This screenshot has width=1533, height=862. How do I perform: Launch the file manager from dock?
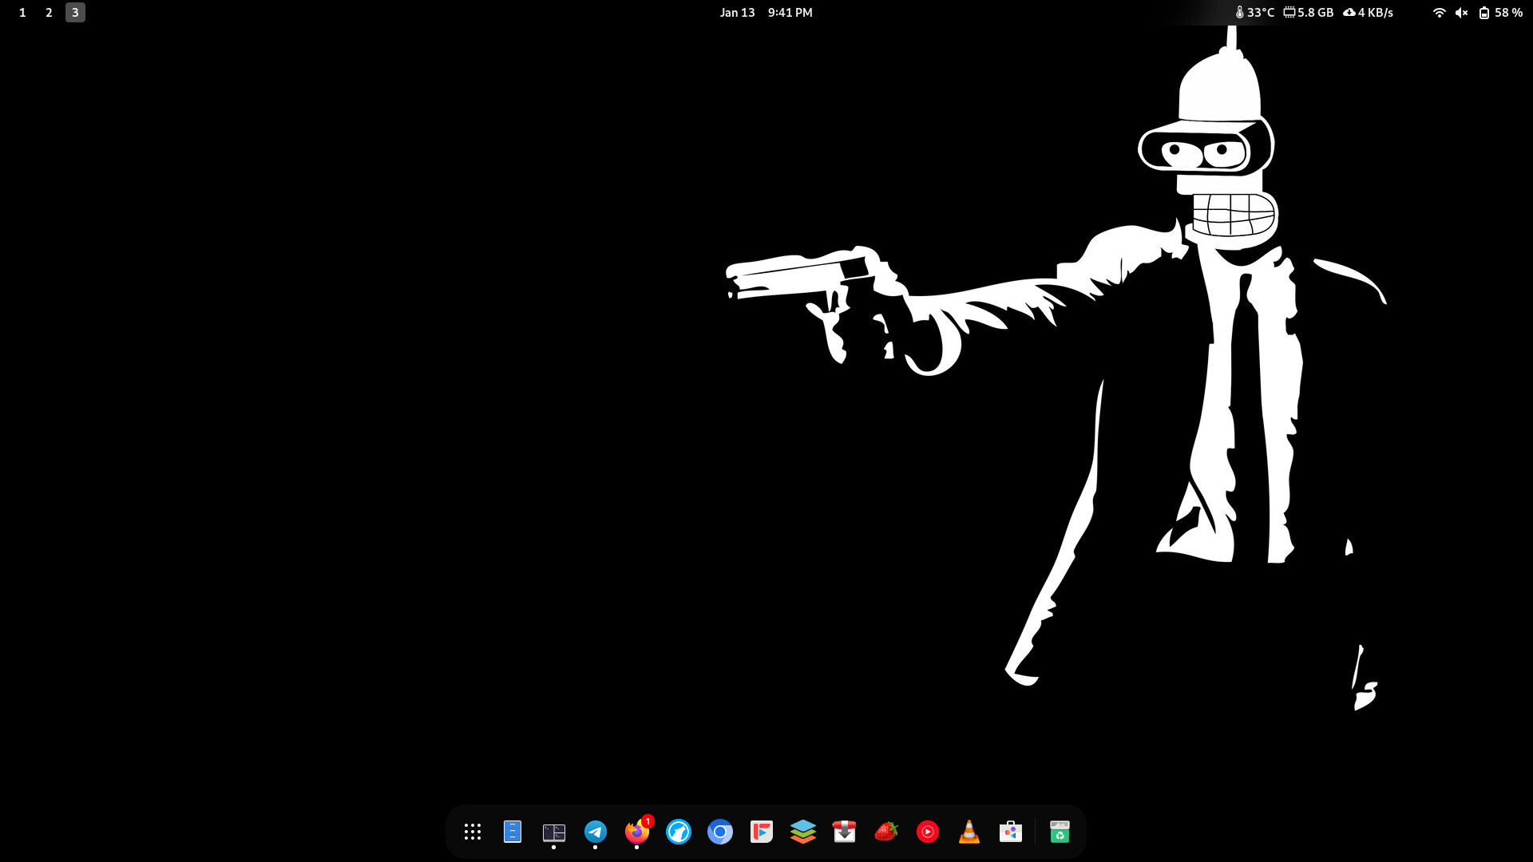513,832
